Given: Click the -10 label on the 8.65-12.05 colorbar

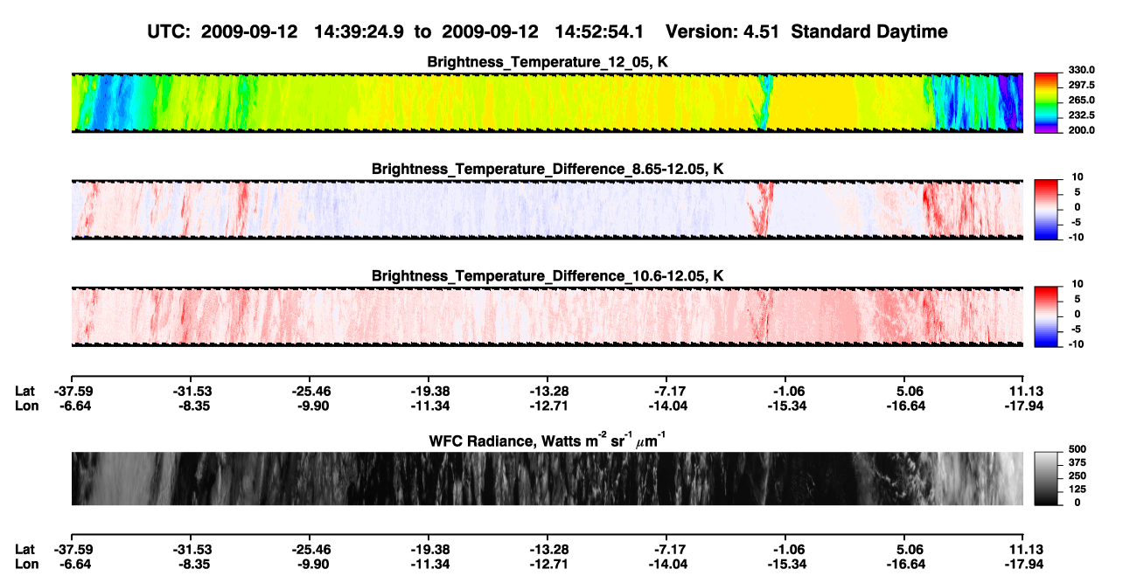Looking at the screenshot, I should click(1078, 237).
